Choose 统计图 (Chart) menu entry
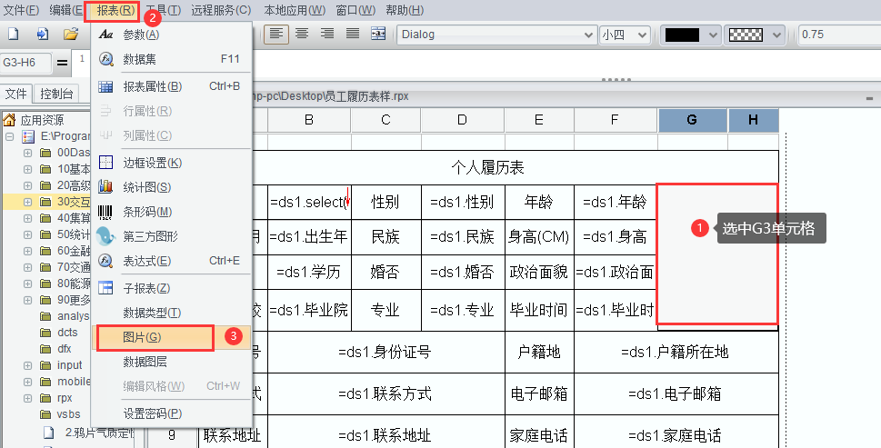This screenshot has height=448, width=881. click(x=146, y=187)
